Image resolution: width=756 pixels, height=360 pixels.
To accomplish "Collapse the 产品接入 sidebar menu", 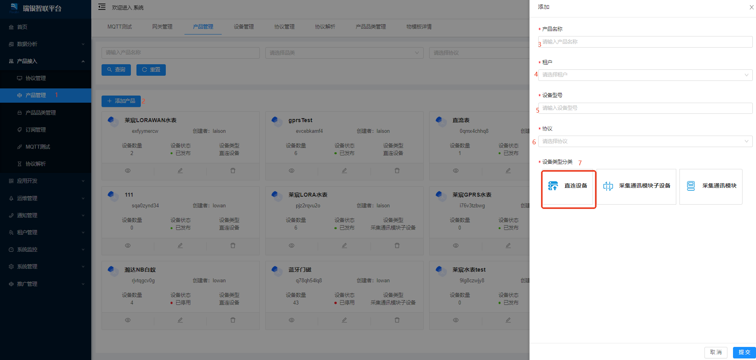I will click(x=46, y=61).
